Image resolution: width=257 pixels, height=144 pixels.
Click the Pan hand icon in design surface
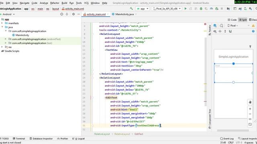[x=250, y=102]
